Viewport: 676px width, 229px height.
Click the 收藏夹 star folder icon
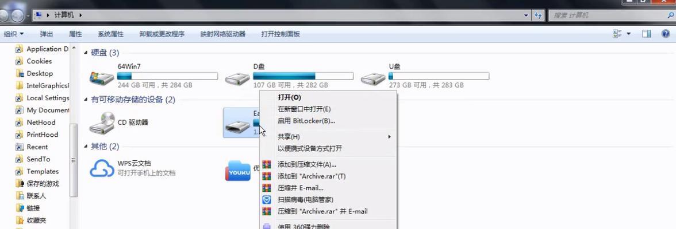pyautogui.click(x=20, y=220)
